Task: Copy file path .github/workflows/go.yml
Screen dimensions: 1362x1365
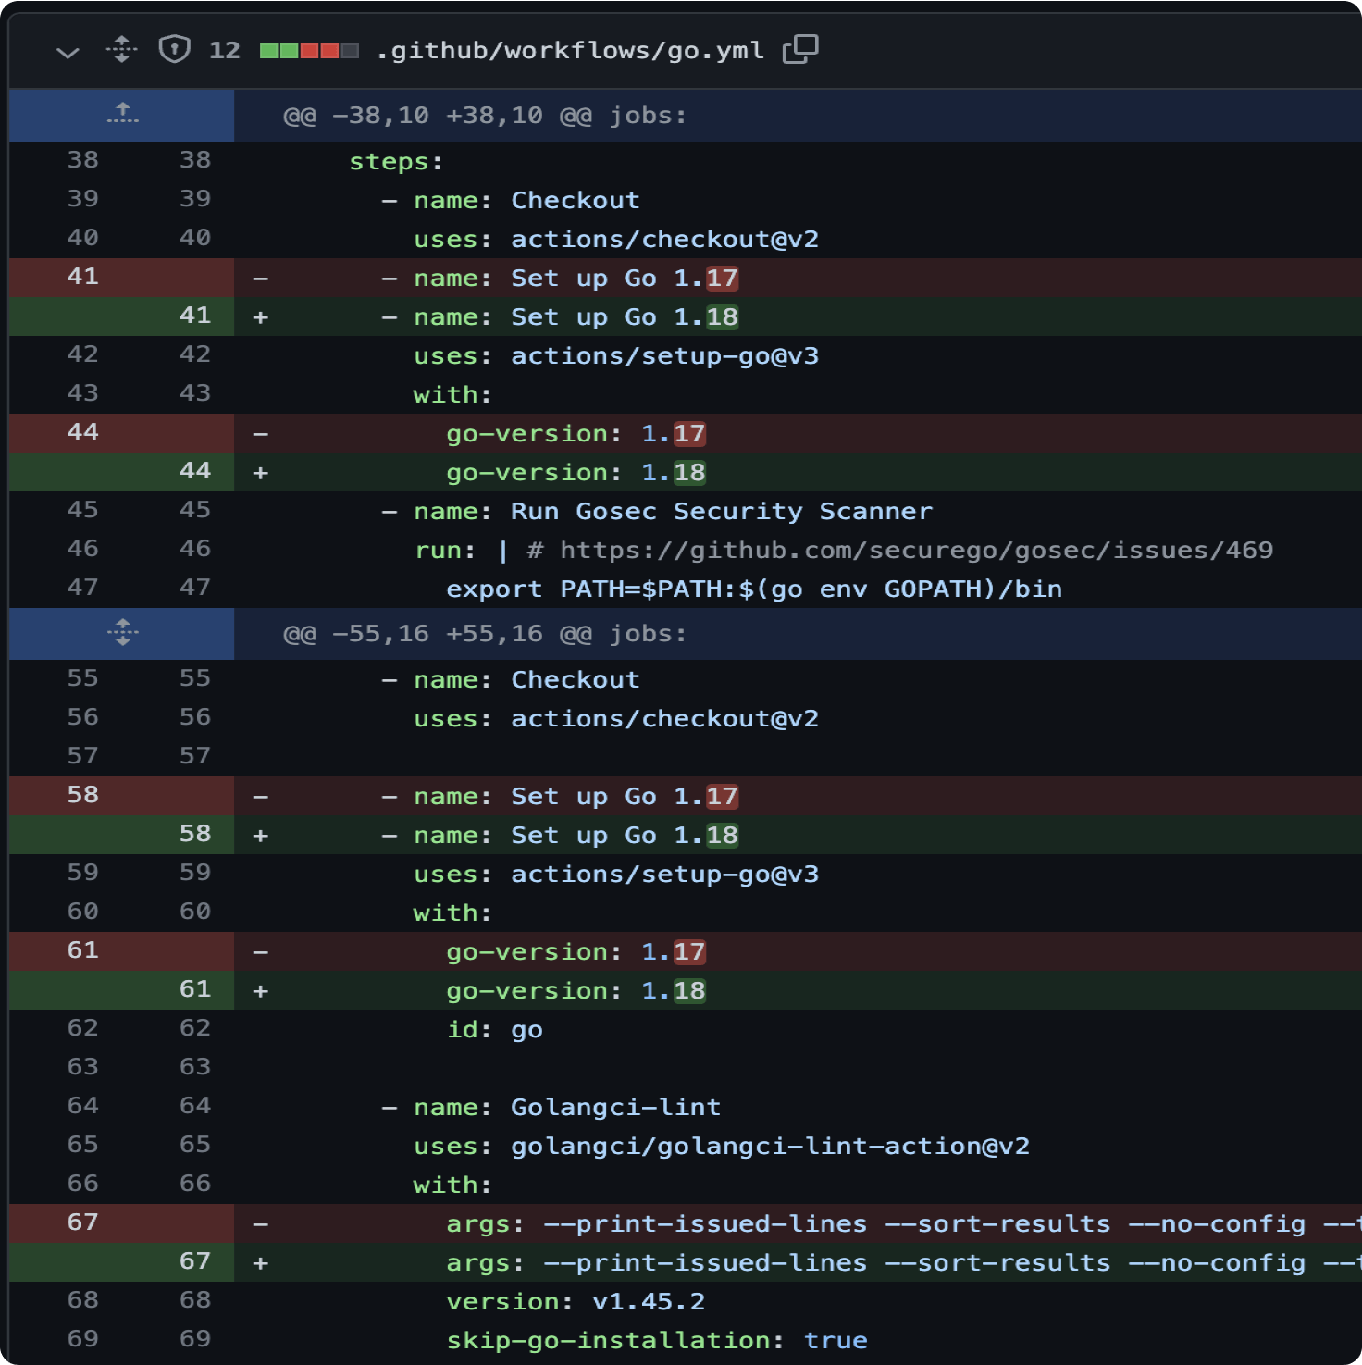Action: (800, 49)
